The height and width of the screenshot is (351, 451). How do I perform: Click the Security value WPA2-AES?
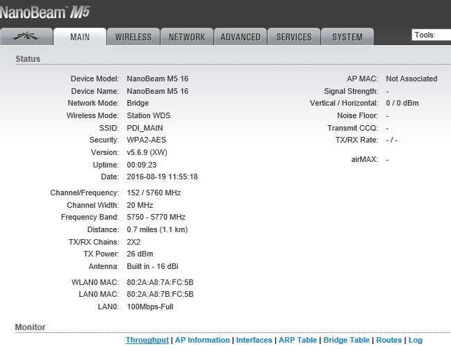pyautogui.click(x=147, y=140)
